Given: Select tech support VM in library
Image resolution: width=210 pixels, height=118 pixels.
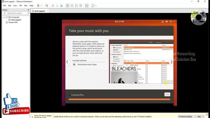Looking at the screenshot, I should click(16, 20).
